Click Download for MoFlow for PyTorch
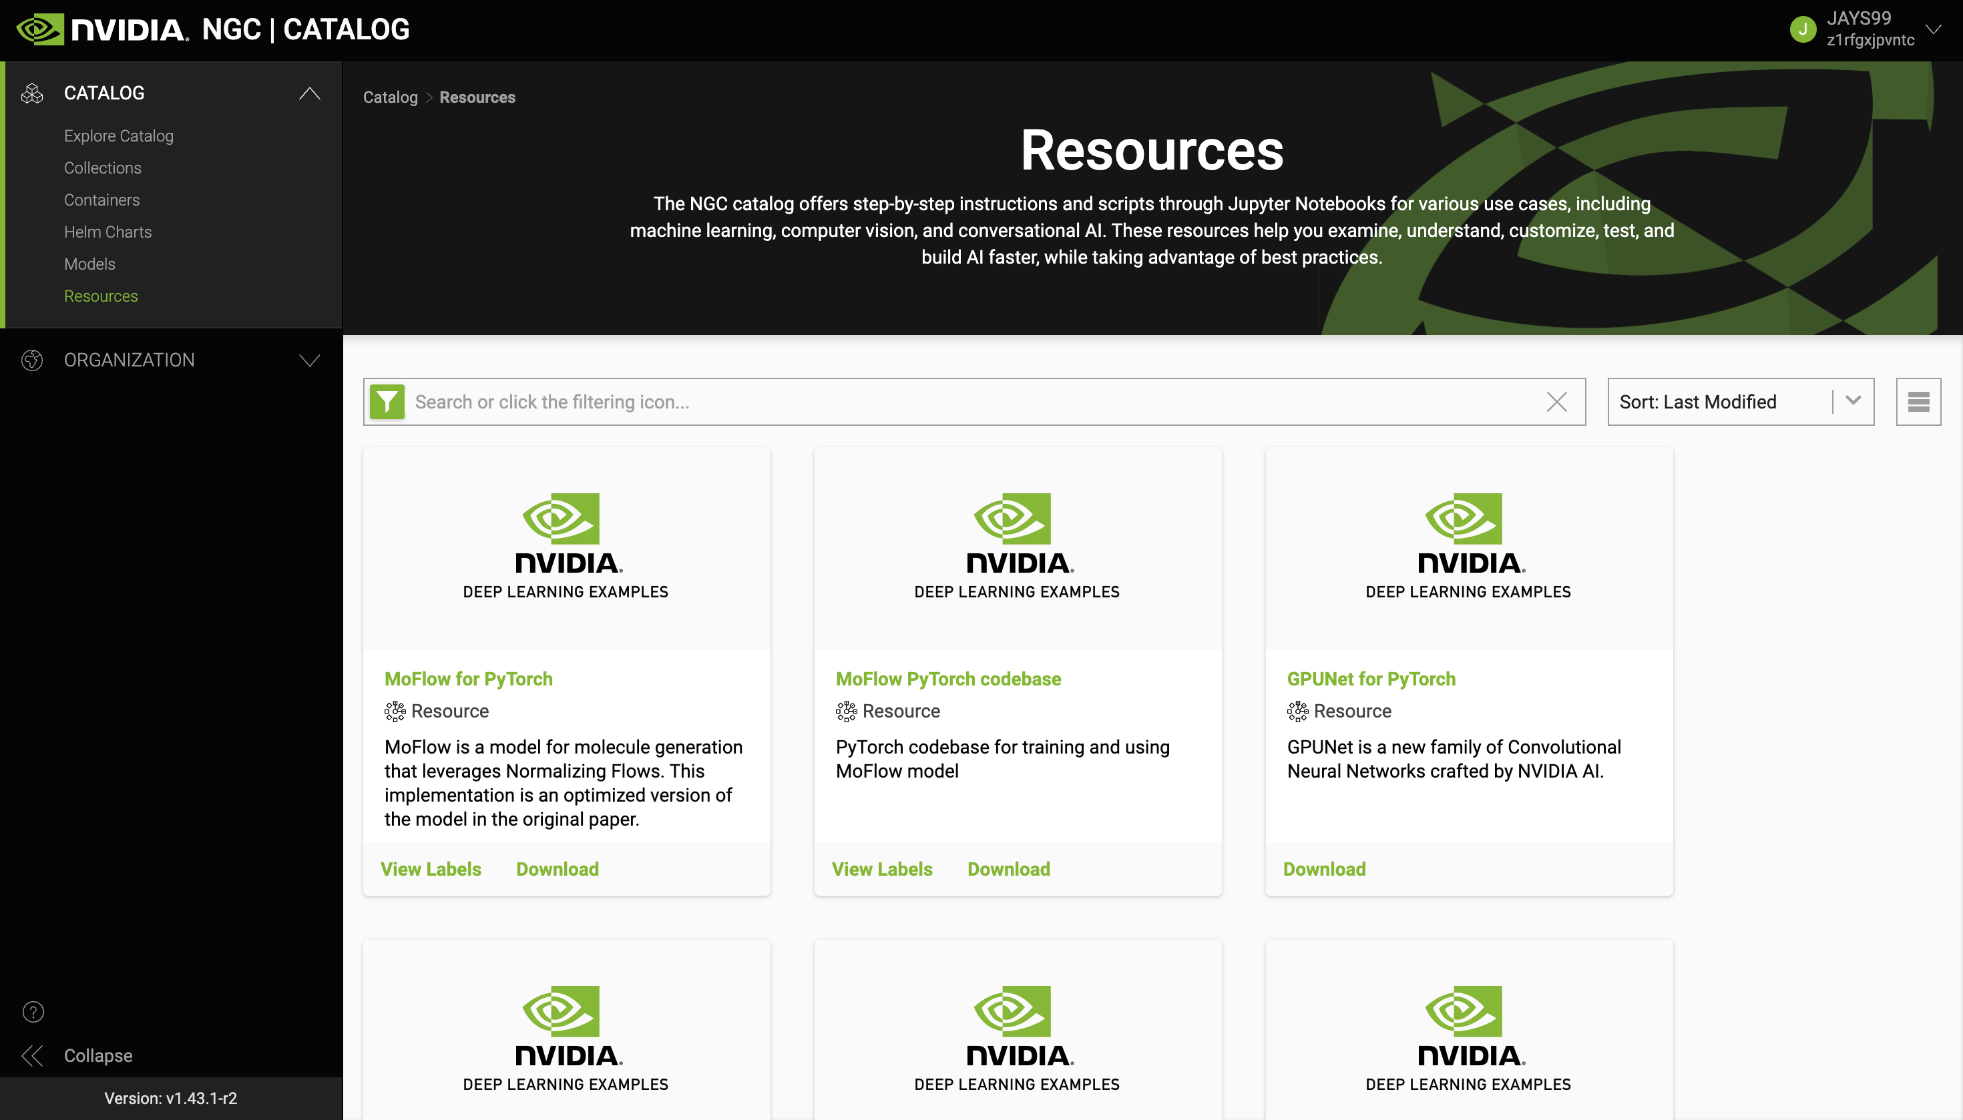 pos(557,869)
